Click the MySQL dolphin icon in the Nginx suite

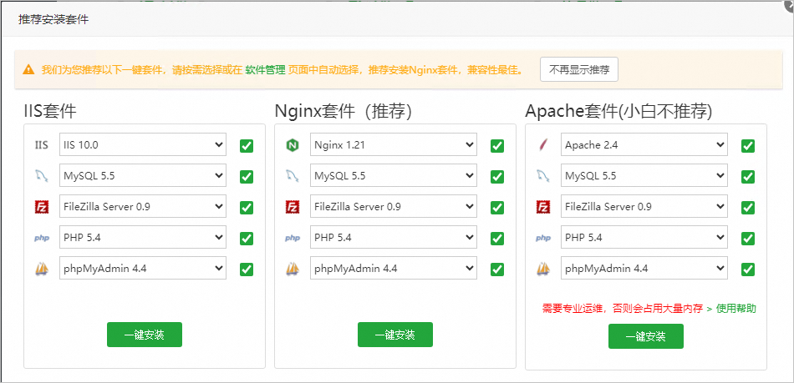[293, 176]
